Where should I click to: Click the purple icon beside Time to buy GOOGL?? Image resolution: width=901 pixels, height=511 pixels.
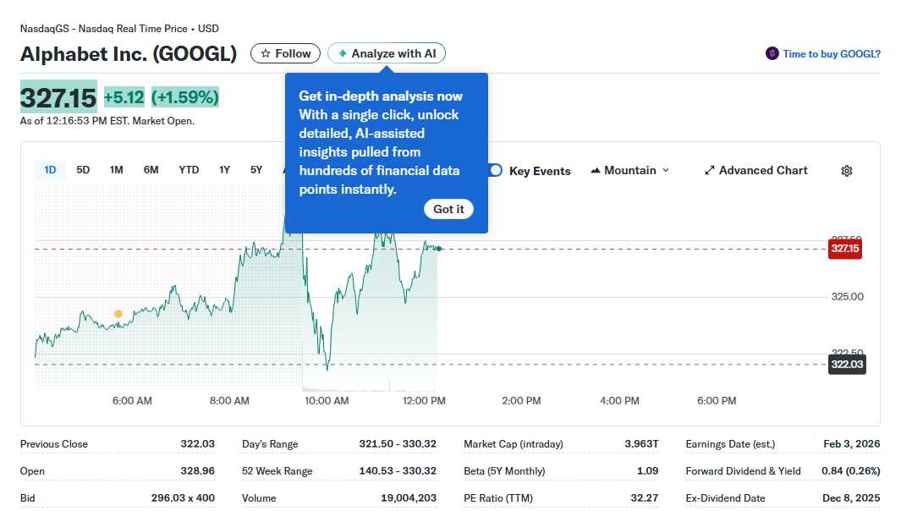(771, 52)
